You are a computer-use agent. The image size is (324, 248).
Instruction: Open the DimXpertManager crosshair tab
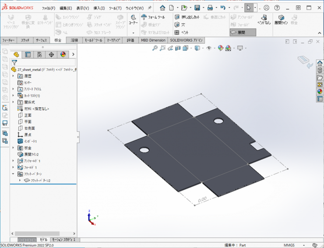pyautogui.click(x=51, y=54)
